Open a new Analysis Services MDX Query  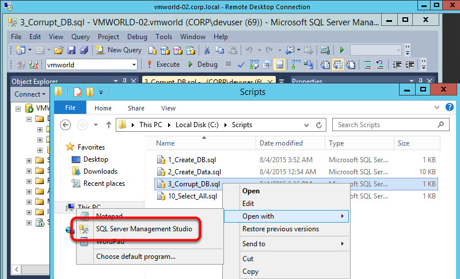tap(165, 50)
